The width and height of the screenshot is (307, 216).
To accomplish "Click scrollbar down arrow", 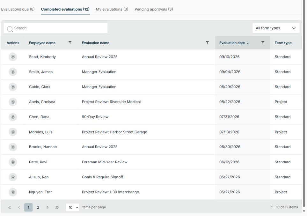I will point(304,211).
